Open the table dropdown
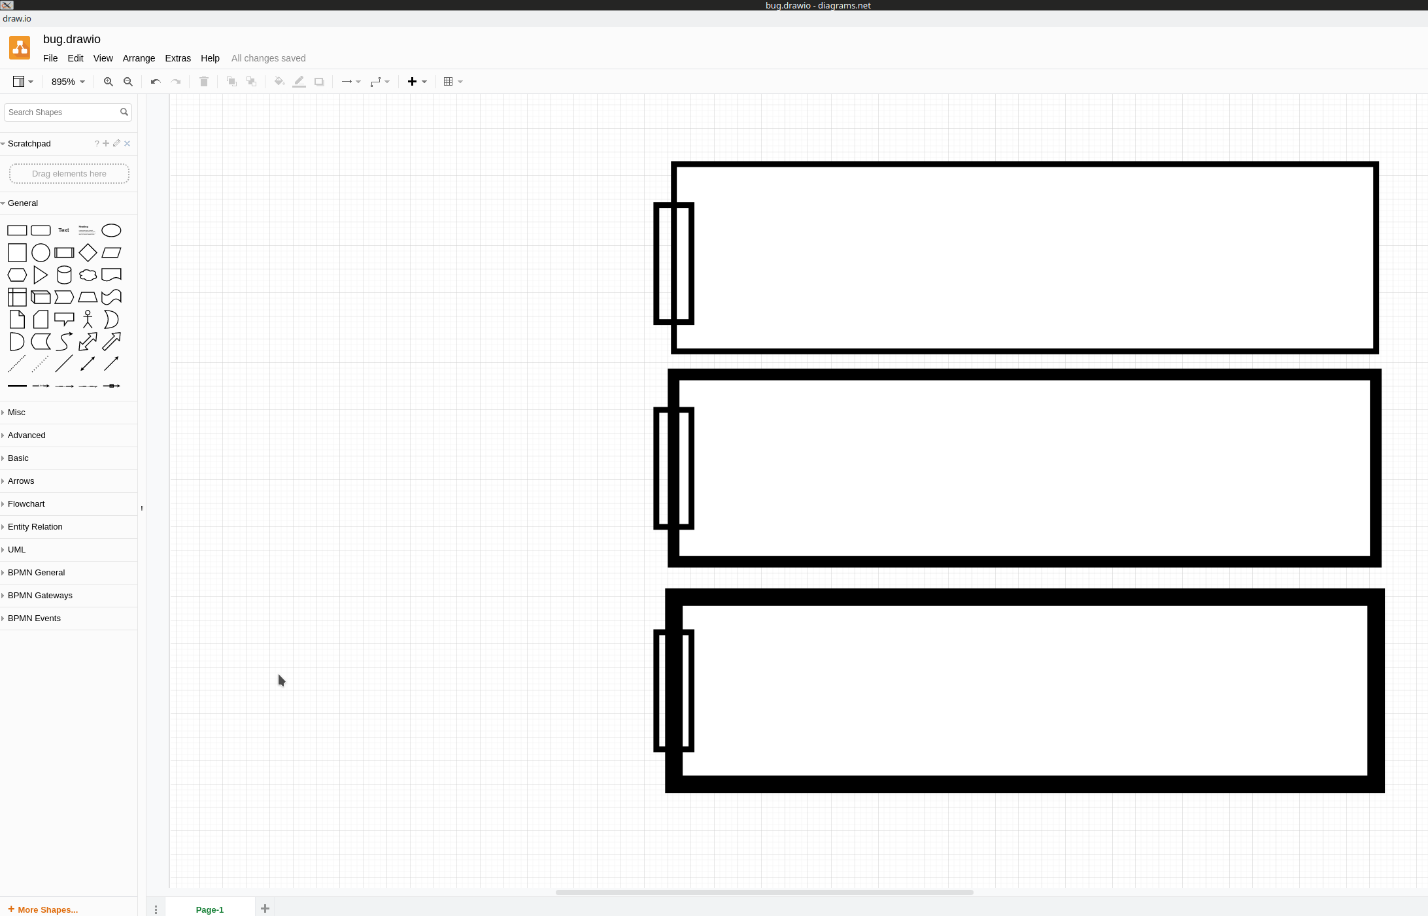Image resolution: width=1428 pixels, height=916 pixels. click(453, 82)
